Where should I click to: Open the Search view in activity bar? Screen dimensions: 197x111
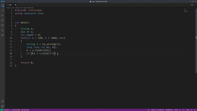pyautogui.click(x=2, y=10)
